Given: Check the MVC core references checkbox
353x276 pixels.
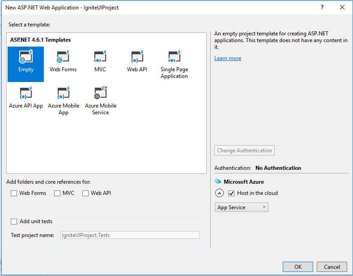Looking at the screenshot, I should coord(57,193).
